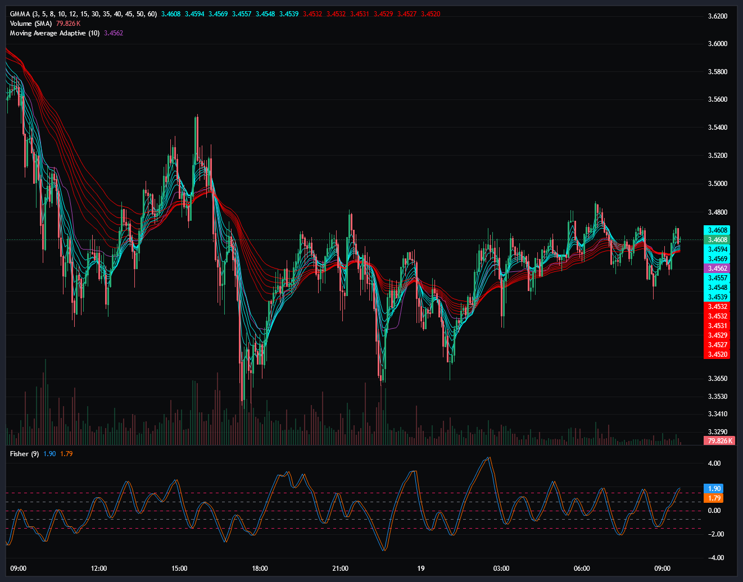Image resolution: width=743 pixels, height=582 pixels.
Task: Click the 21:00 label on the time axis
Action: coord(340,569)
